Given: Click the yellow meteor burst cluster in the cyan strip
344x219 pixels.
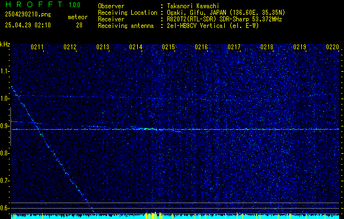Looking at the screenshot, I should (x=154, y=216).
